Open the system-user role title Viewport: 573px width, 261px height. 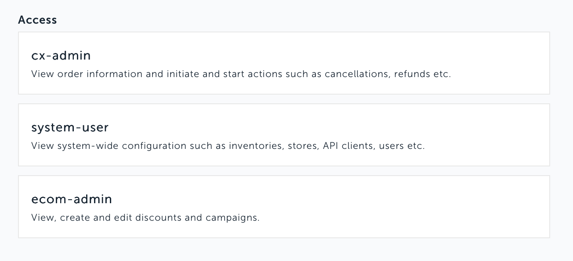tap(70, 127)
